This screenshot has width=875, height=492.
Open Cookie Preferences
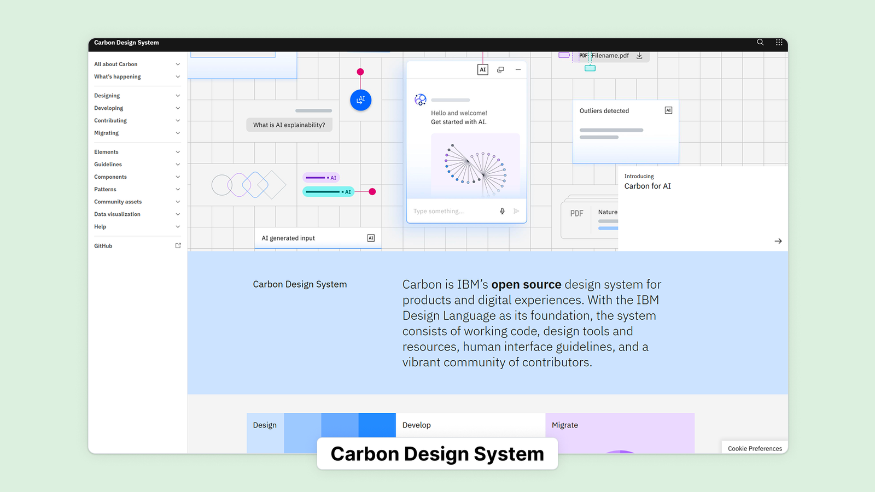755,448
